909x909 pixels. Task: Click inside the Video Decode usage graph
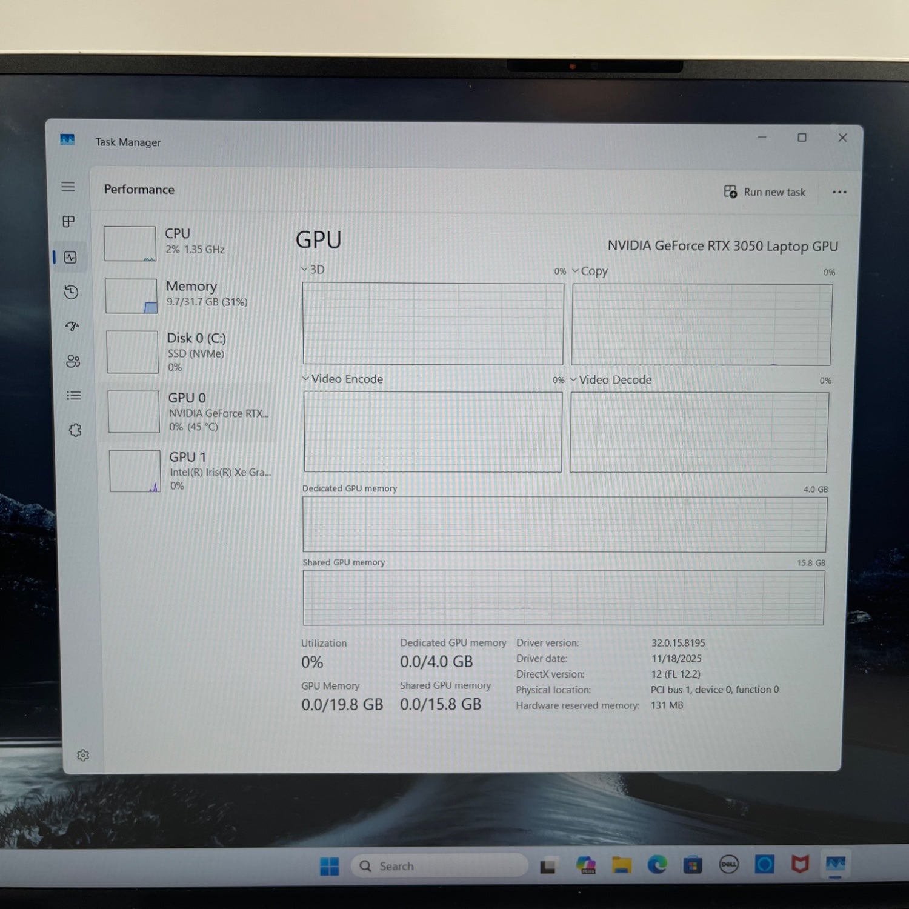click(x=699, y=433)
